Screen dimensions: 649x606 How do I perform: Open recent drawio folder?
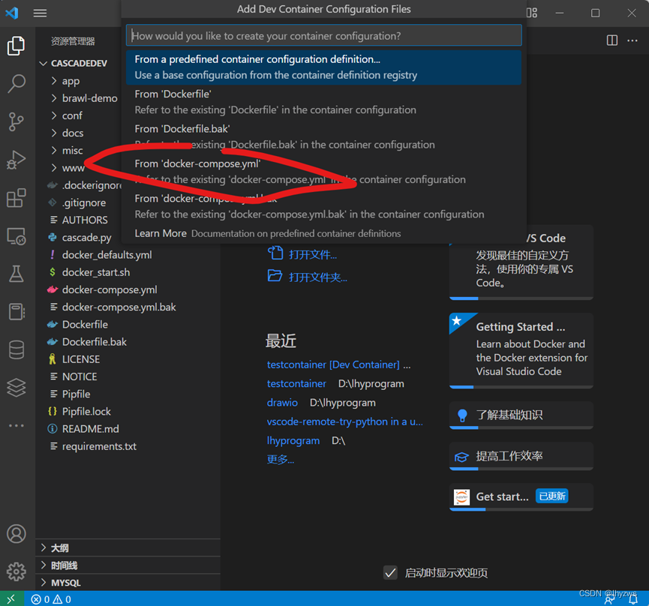point(282,403)
